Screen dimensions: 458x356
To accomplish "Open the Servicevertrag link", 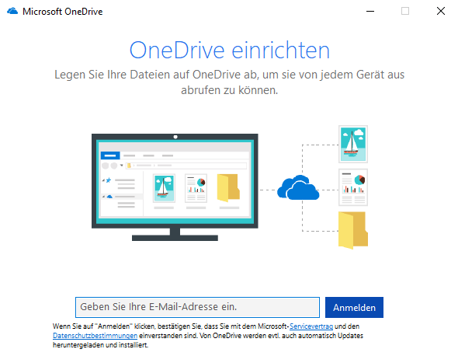I will (x=311, y=326).
